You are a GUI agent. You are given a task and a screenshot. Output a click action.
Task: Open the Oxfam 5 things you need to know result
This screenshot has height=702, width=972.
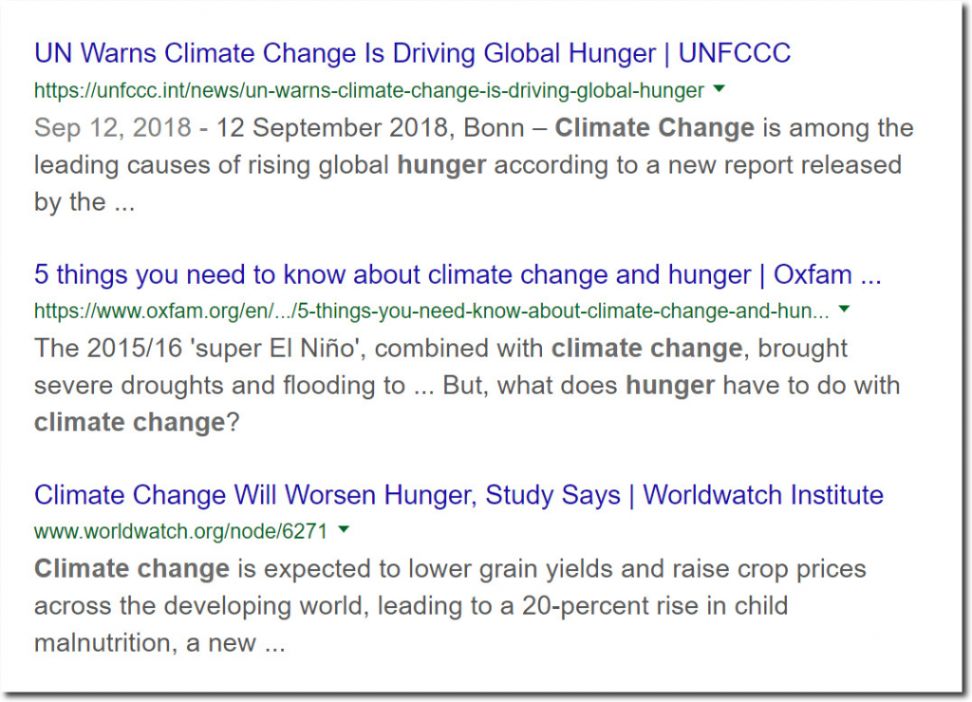[x=458, y=275]
